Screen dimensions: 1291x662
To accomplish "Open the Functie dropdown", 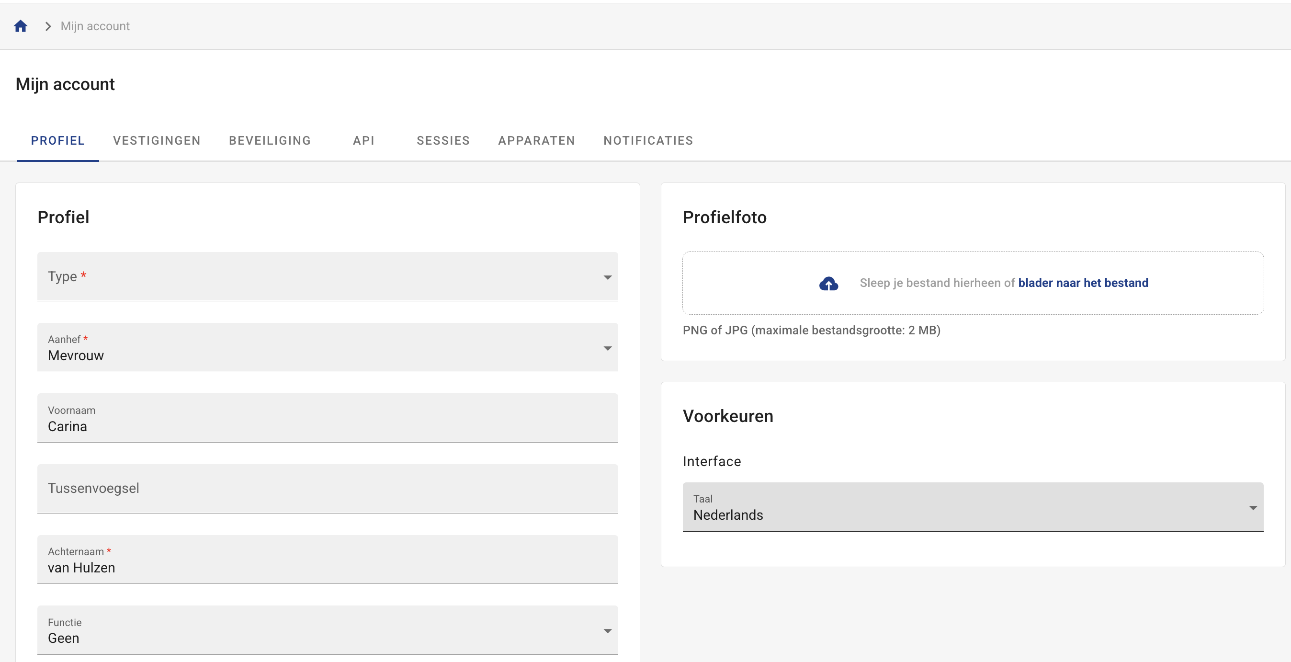I will [x=327, y=630].
